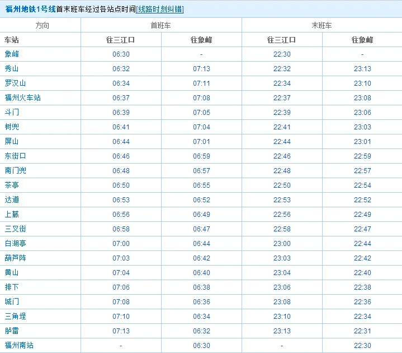Viewport: 402px width, 353px height.
Task: Open the 城门 station link
Action: 12,302
